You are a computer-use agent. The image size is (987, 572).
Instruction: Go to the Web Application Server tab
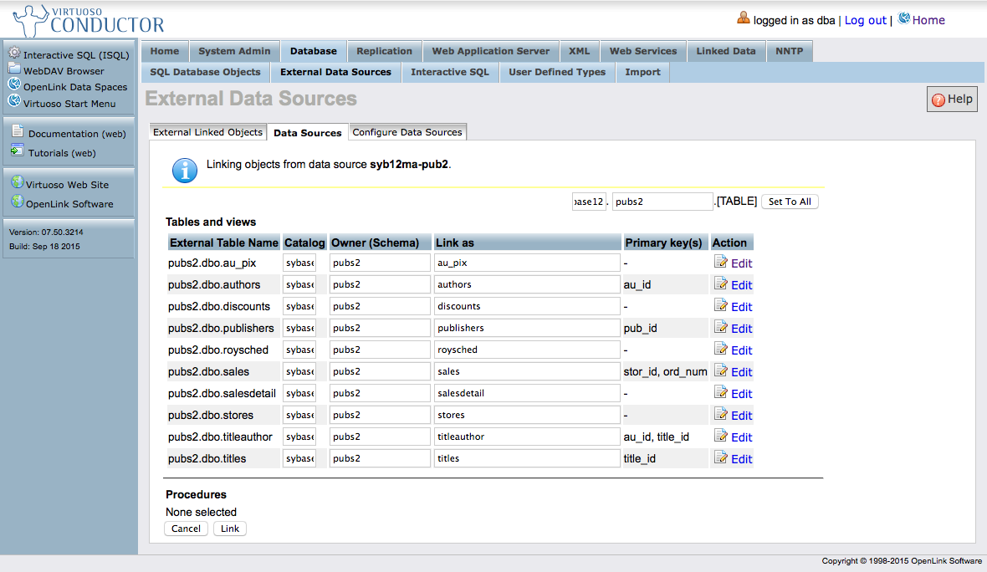[x=490, y=51]
